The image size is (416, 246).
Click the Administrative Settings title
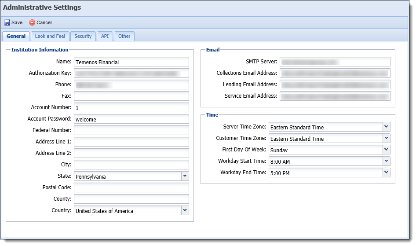42,7
